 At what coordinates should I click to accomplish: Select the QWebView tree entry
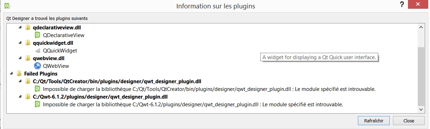[x=56, y=66]
